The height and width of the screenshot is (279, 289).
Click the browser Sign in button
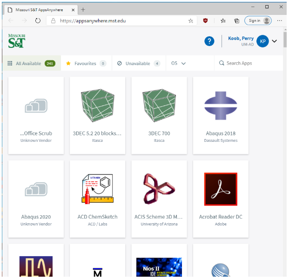coord(258,20)
